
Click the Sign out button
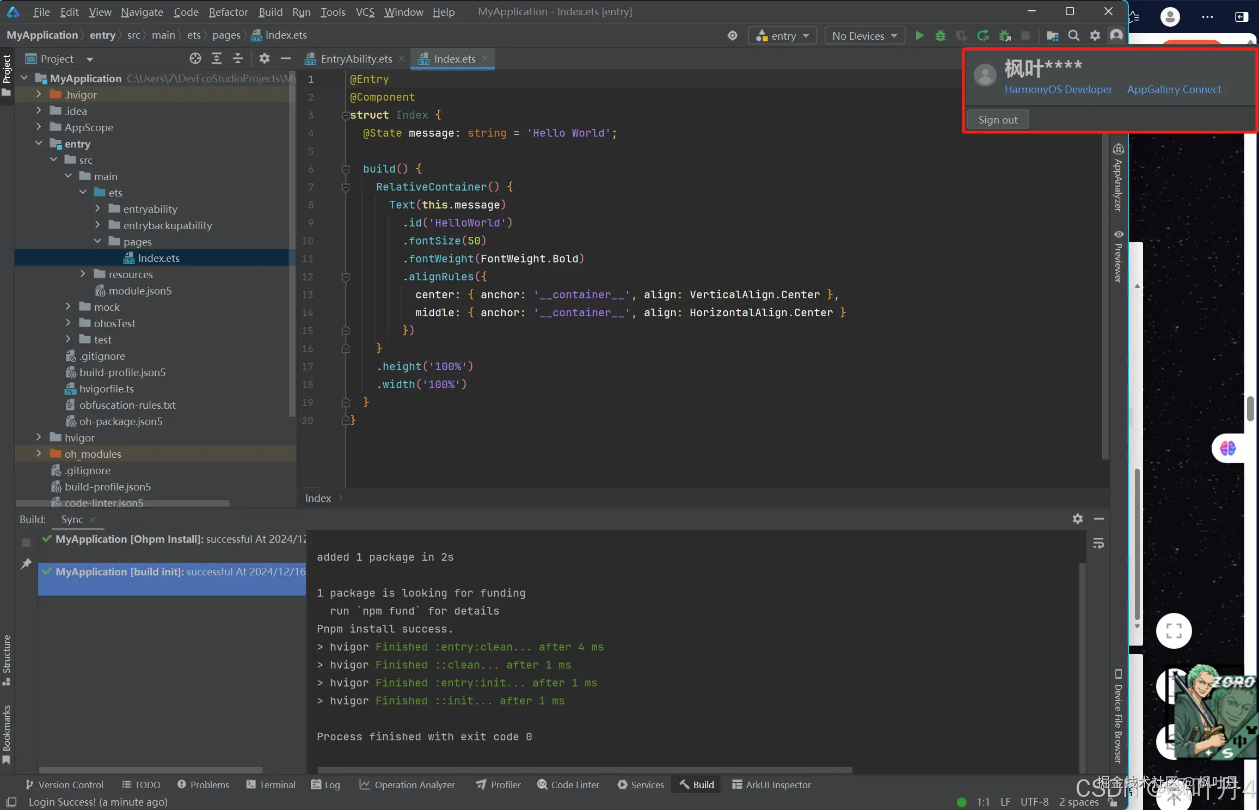tap(997, 120)
